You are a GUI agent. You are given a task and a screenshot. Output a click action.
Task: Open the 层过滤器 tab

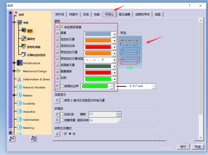coord(124,15)
